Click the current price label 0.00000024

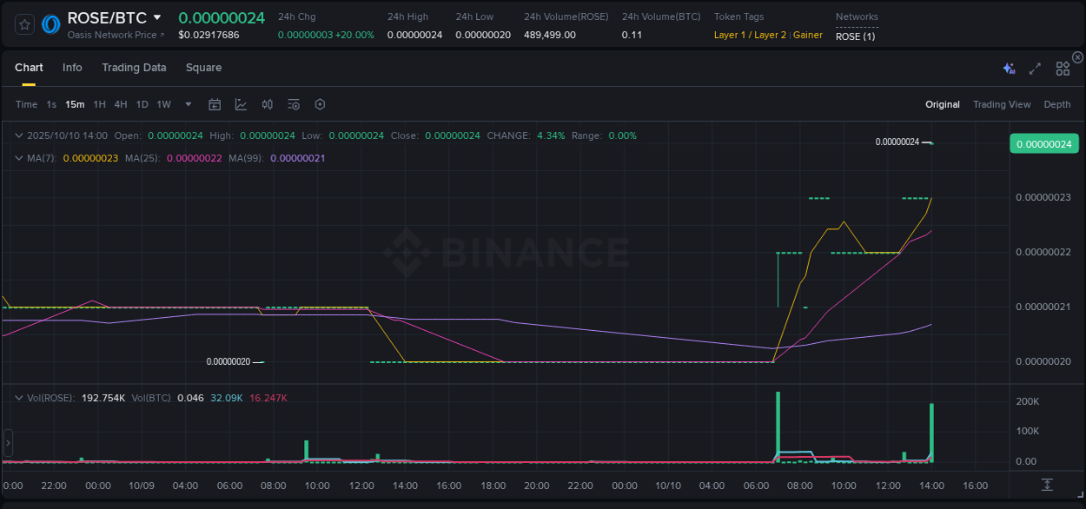(1043, 143)
